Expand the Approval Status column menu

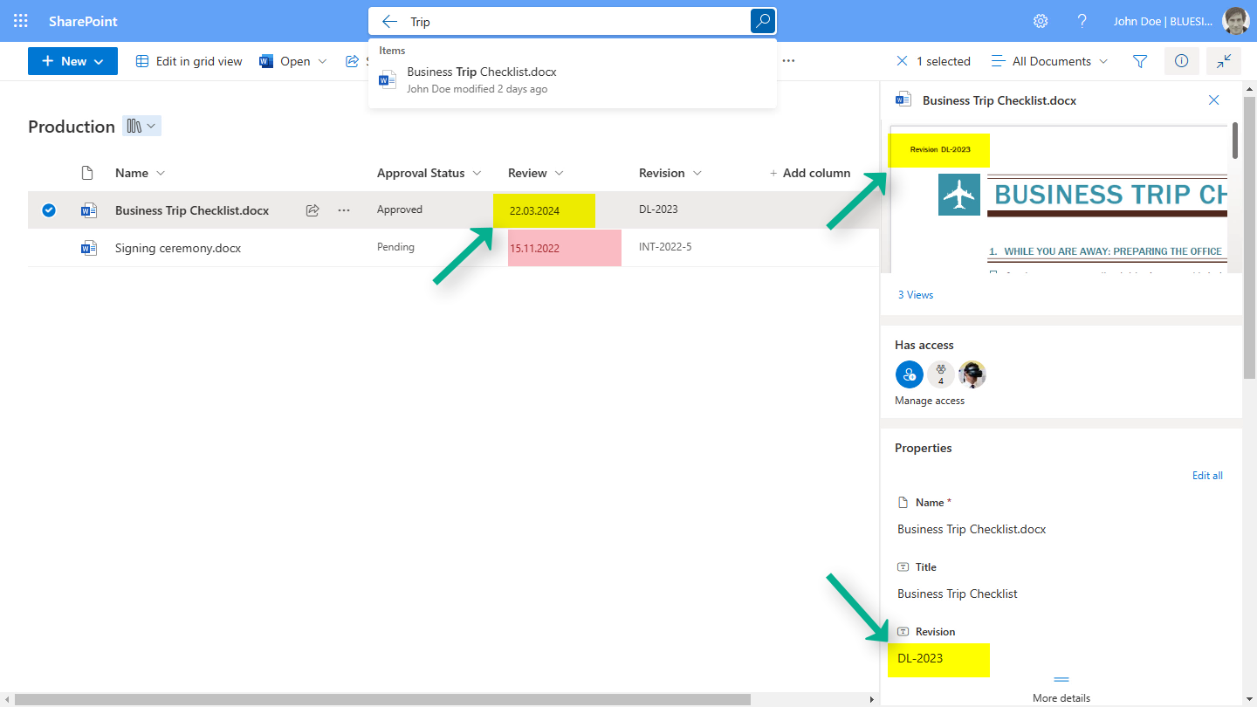(477, 172)
